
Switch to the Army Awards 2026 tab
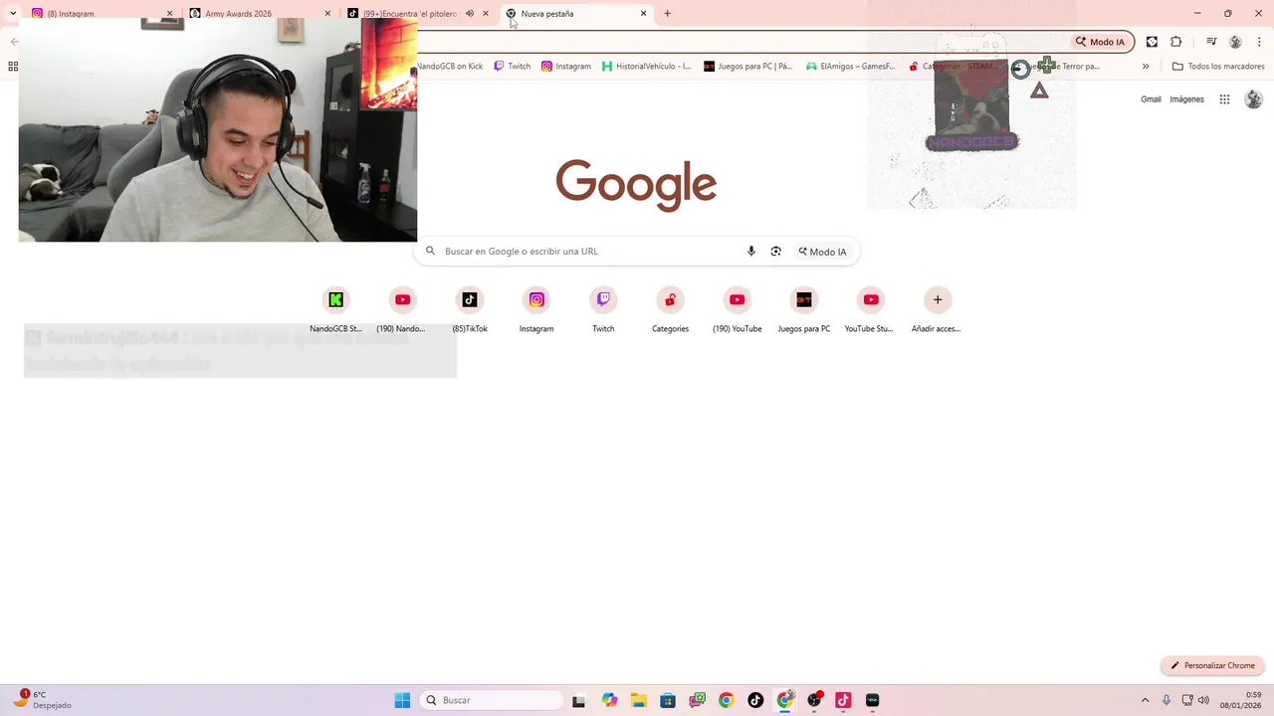(259, 14)
